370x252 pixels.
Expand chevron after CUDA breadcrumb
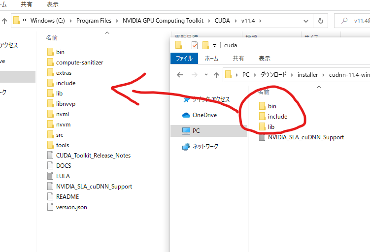(235, 21)
